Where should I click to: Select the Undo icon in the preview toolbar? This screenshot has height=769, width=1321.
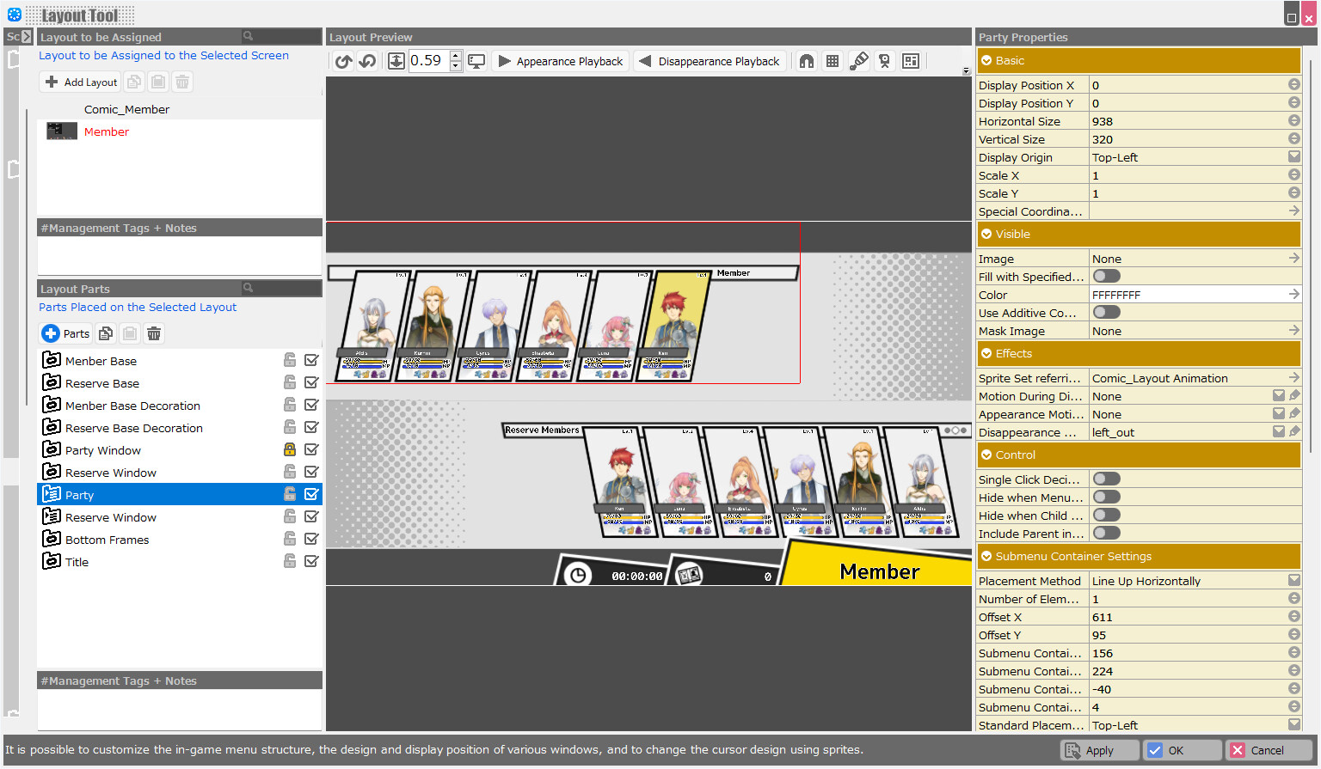[343, 60]
